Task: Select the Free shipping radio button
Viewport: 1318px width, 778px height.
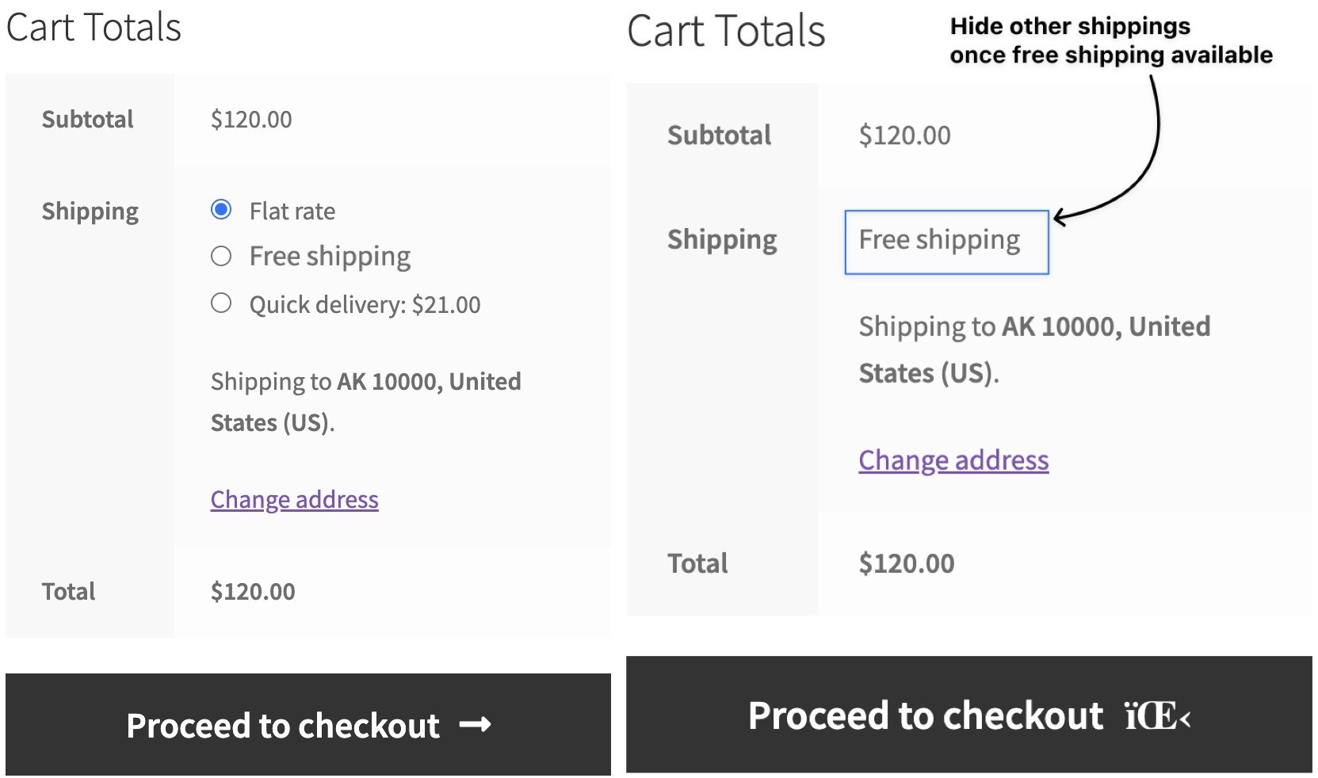Action: (x=221, y=256)
